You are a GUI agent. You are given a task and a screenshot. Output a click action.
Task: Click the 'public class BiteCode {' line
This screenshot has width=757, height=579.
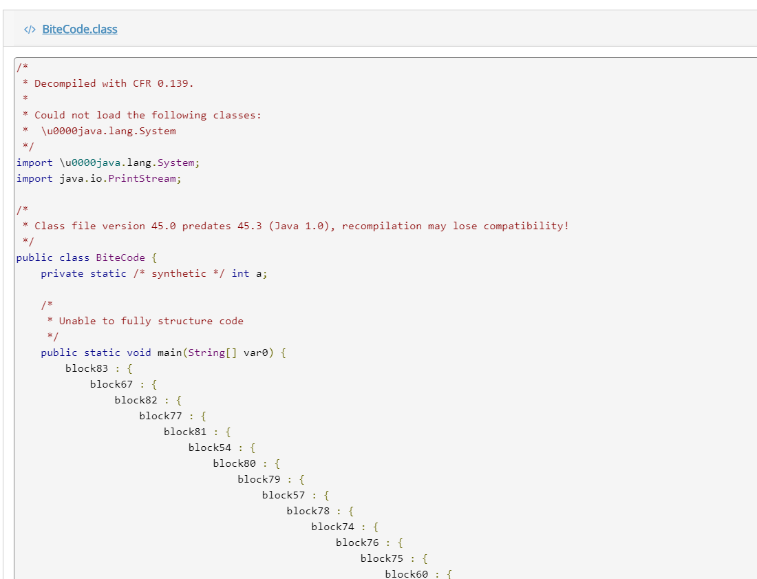[x=87, y=258]
